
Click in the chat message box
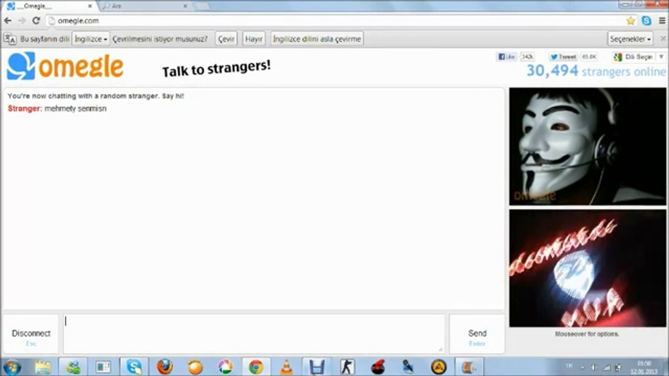tap(254, 334)
